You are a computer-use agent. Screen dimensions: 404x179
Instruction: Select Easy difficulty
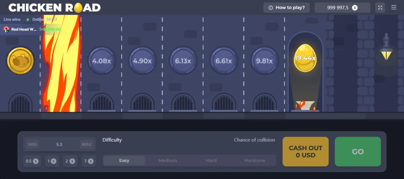click(x=124, y=160)
